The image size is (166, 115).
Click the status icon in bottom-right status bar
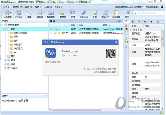pyautogui.click(x=161, y=113)
